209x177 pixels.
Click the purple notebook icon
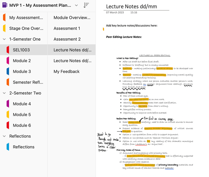4,5
